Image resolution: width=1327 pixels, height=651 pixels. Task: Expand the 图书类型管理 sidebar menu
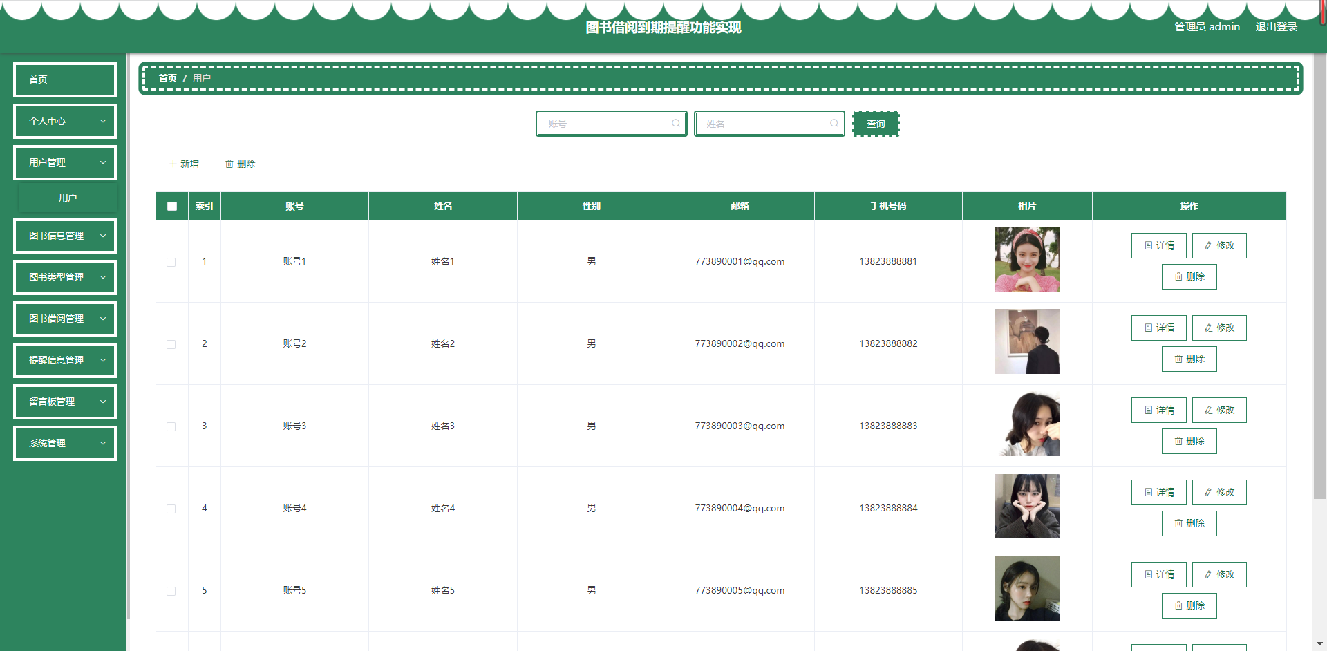coord(65,277)
